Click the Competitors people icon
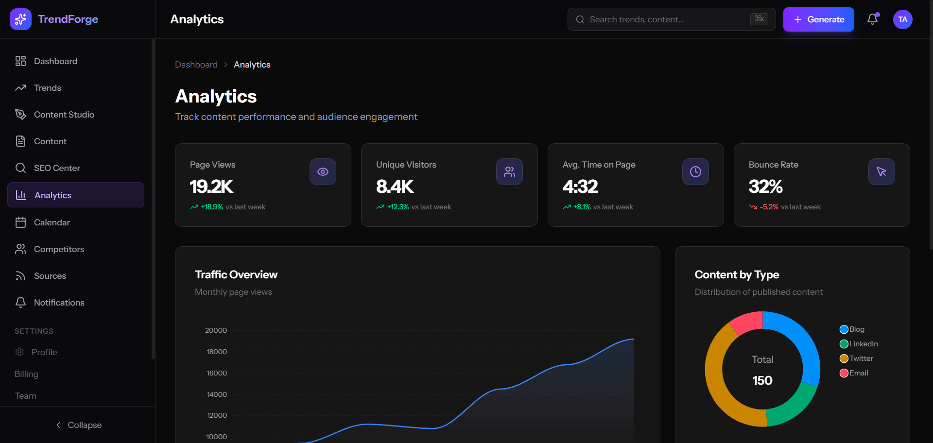Screen dimensions: 933x443 pos(20,249)
